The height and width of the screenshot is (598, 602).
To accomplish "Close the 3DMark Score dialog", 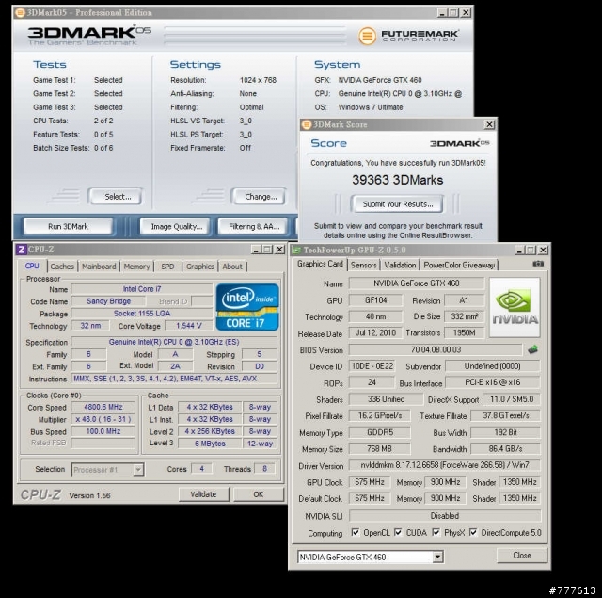I will tap(489, 124).
